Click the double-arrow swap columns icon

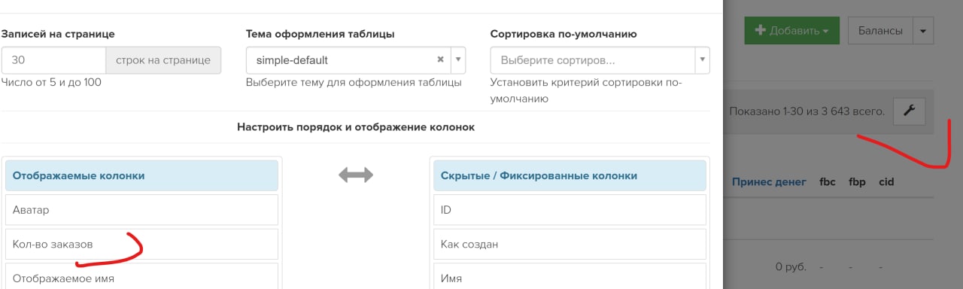point(355,175)
